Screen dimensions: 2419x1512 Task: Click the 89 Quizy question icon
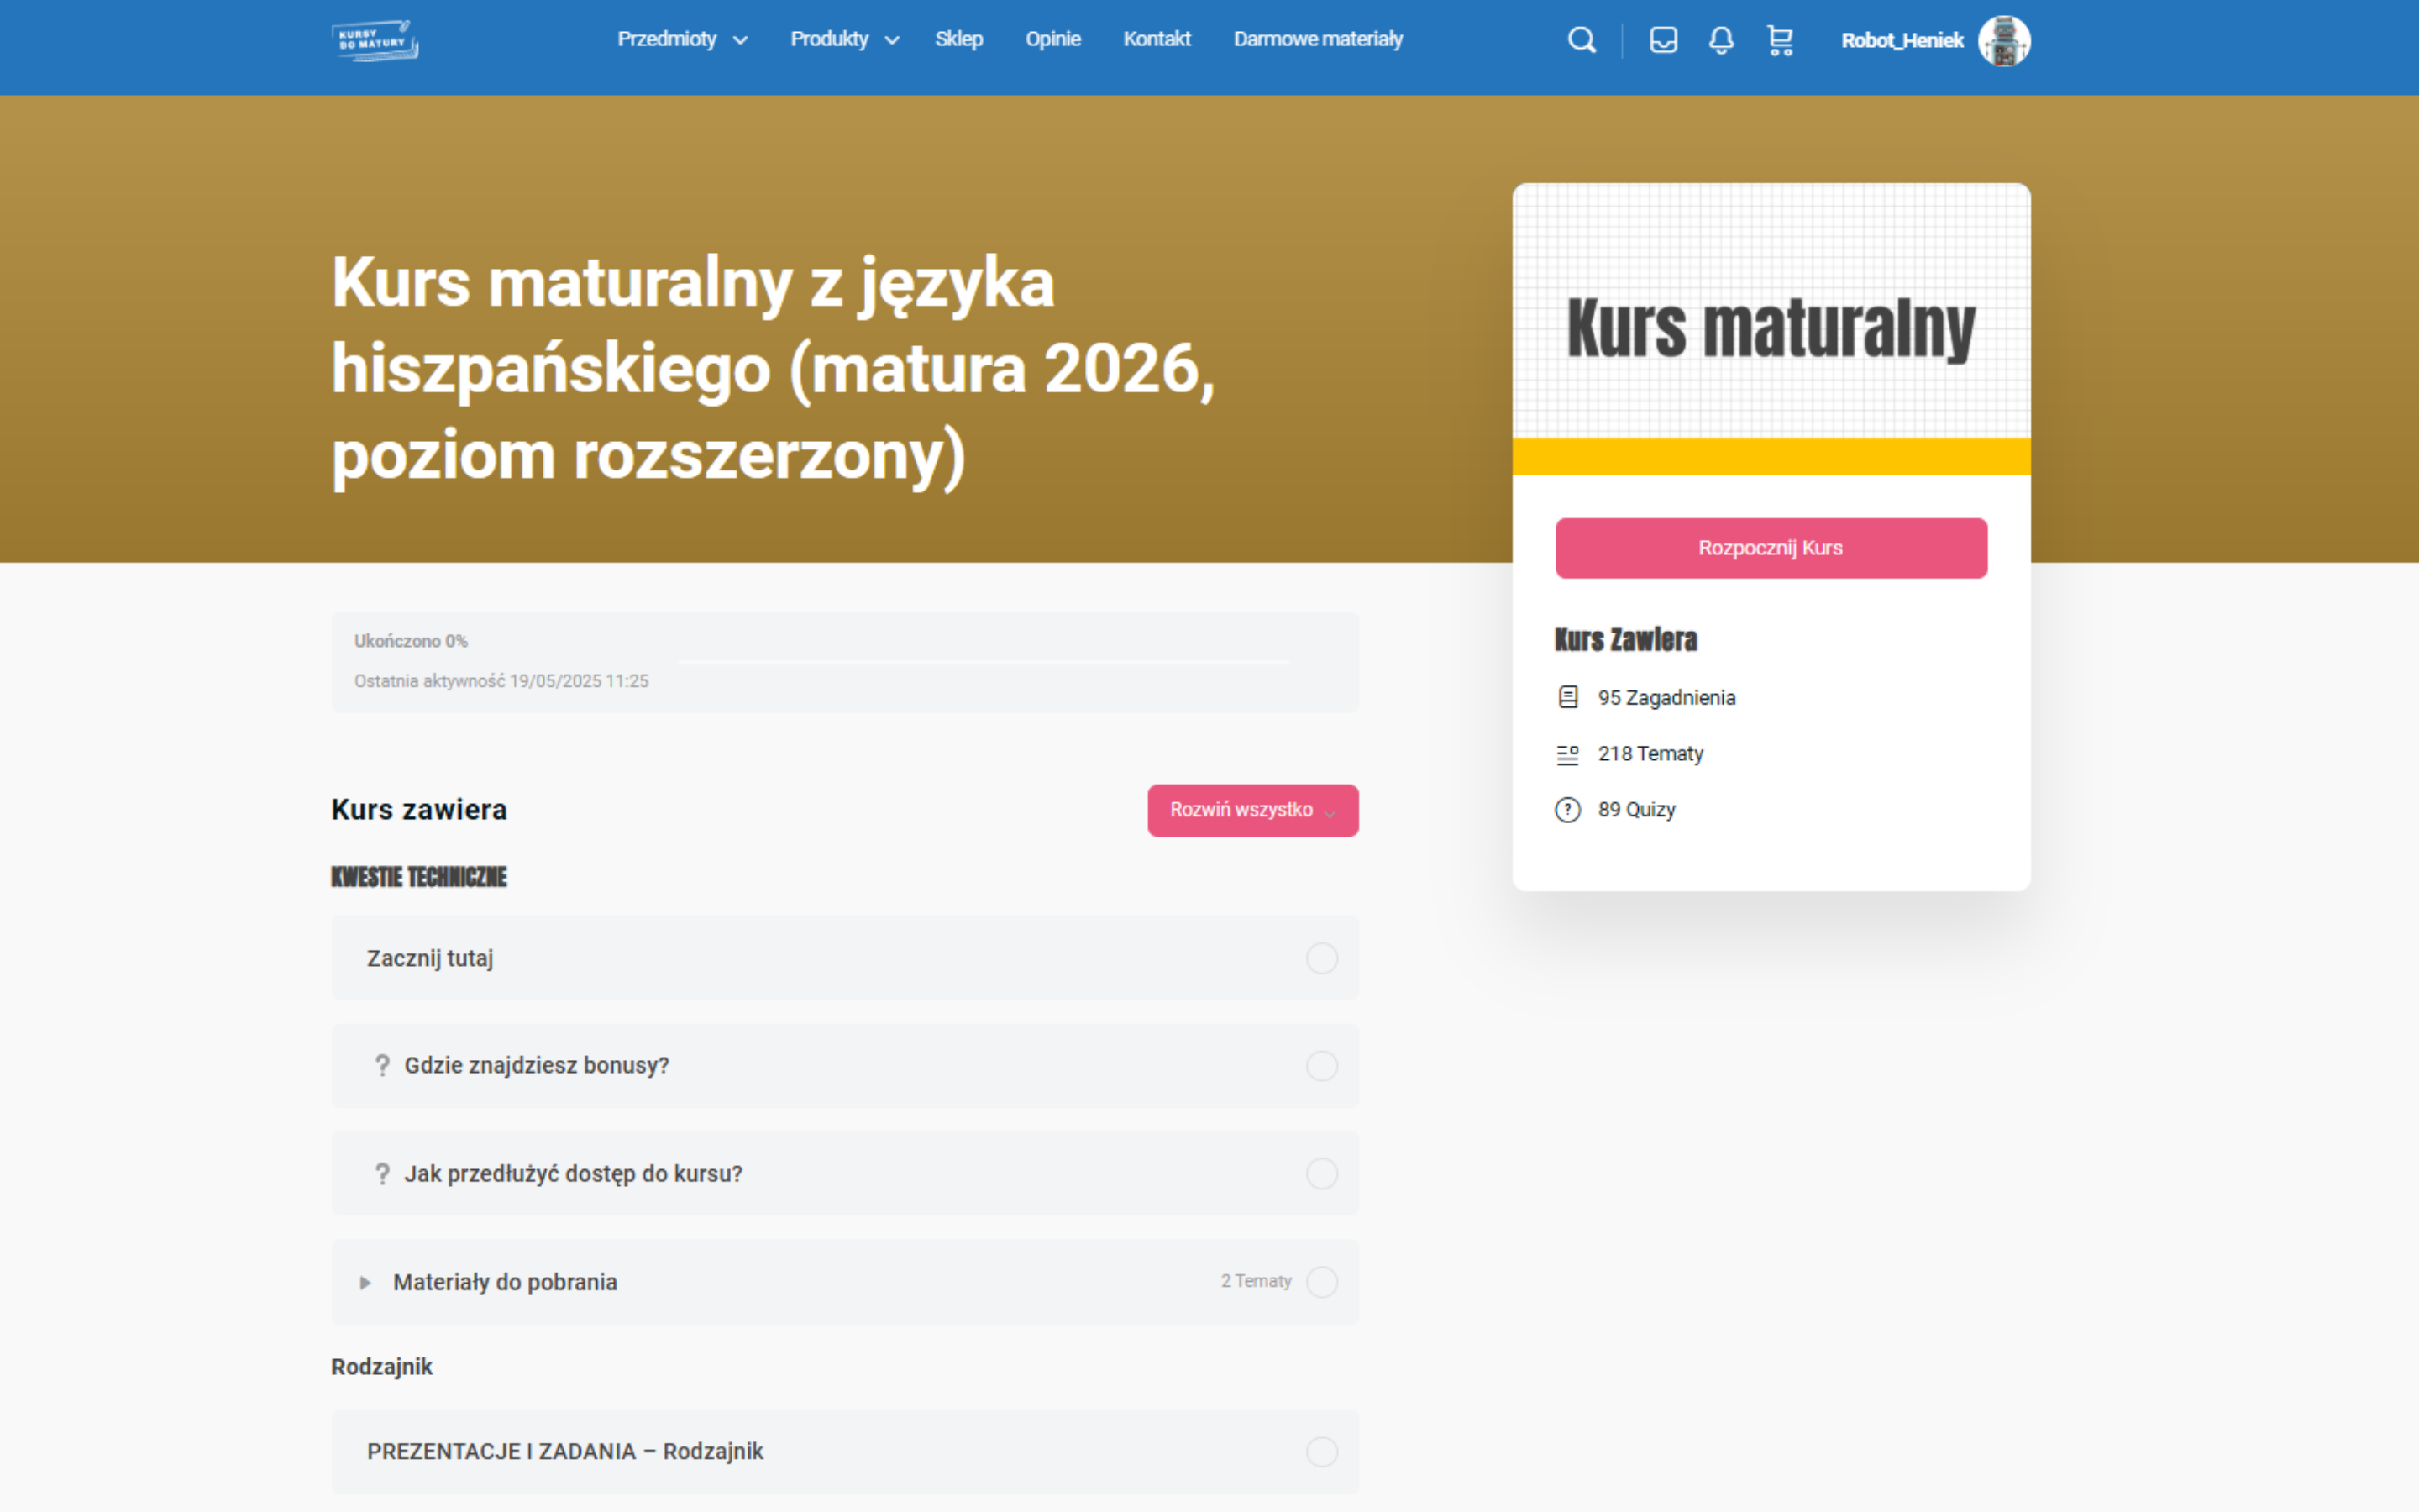1567,809
